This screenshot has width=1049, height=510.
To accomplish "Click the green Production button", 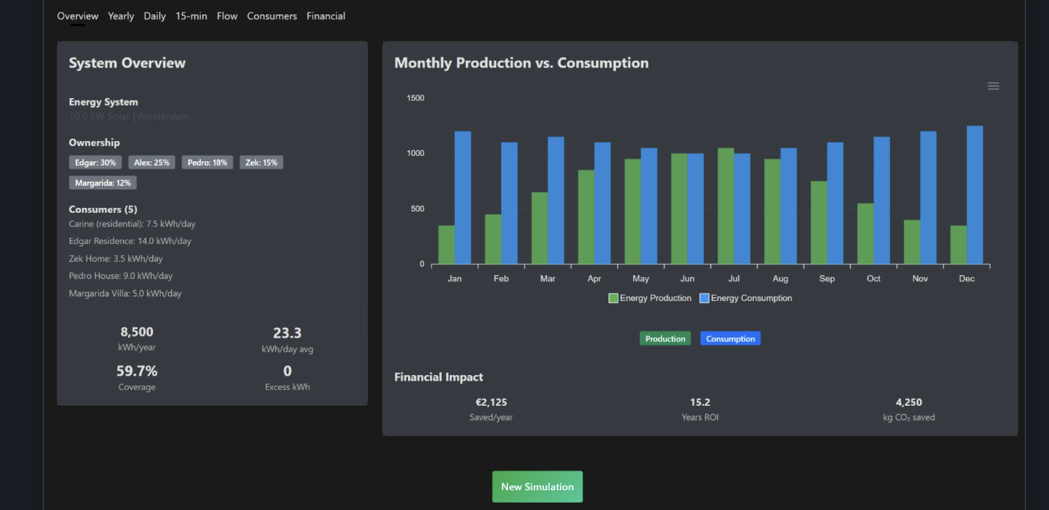I will click(665, 338).
